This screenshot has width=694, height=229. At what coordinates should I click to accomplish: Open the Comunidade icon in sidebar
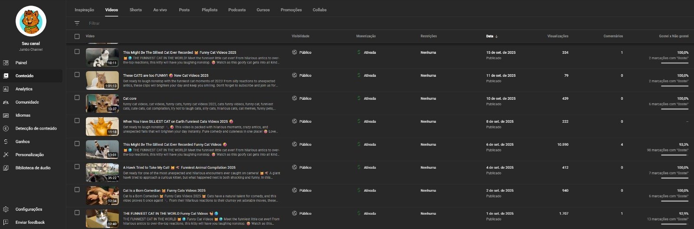[6, 102]
